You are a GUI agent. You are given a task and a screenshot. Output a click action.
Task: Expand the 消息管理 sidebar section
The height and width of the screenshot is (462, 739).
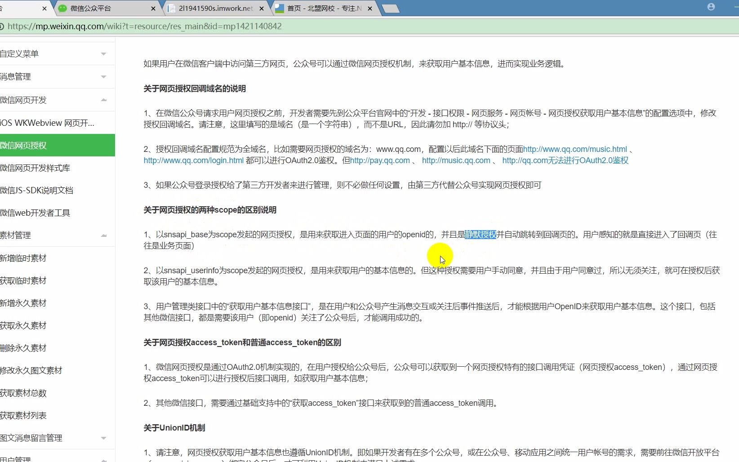click(x=104, y=77)
